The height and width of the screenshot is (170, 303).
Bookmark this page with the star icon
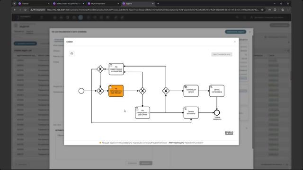tap(262, 9)
